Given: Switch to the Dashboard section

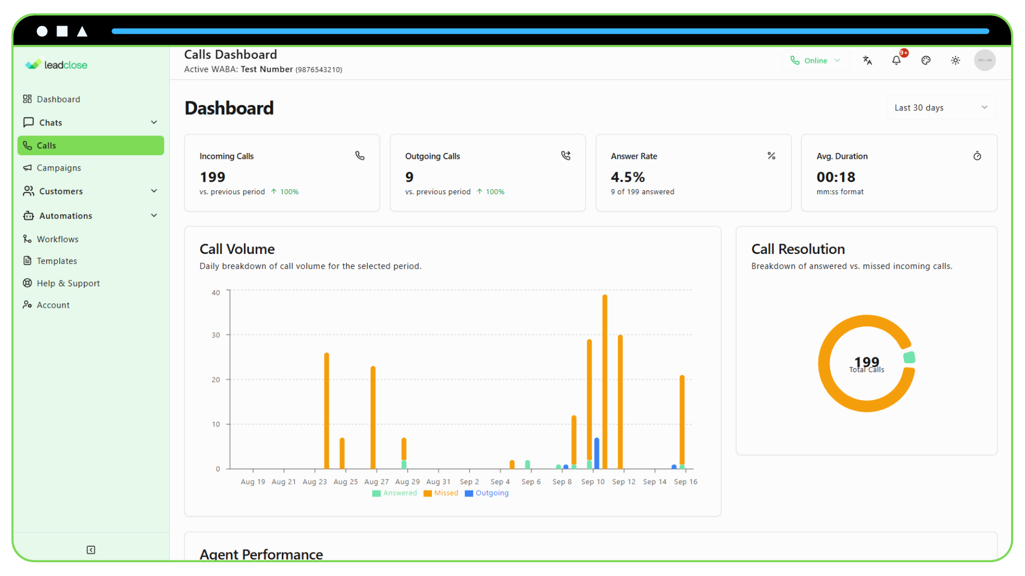Looking at the screenshot, I should click(59, 99).
